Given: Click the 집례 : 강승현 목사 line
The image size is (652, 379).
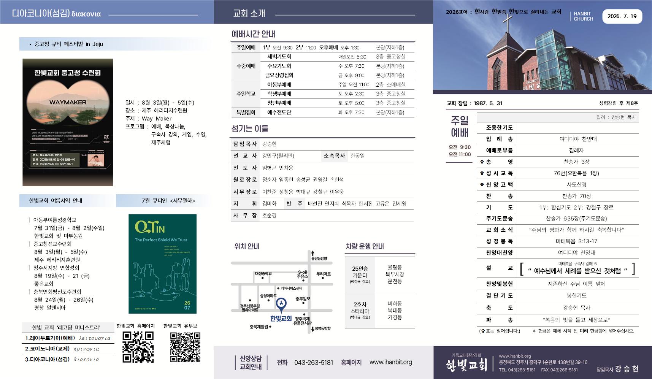Looking at the screenshot, I should click(x=616, y=117).
